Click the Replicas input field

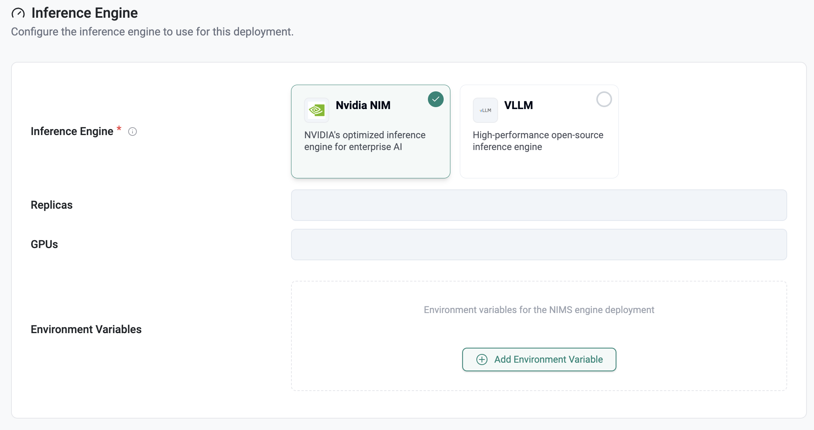pos(539,205)
